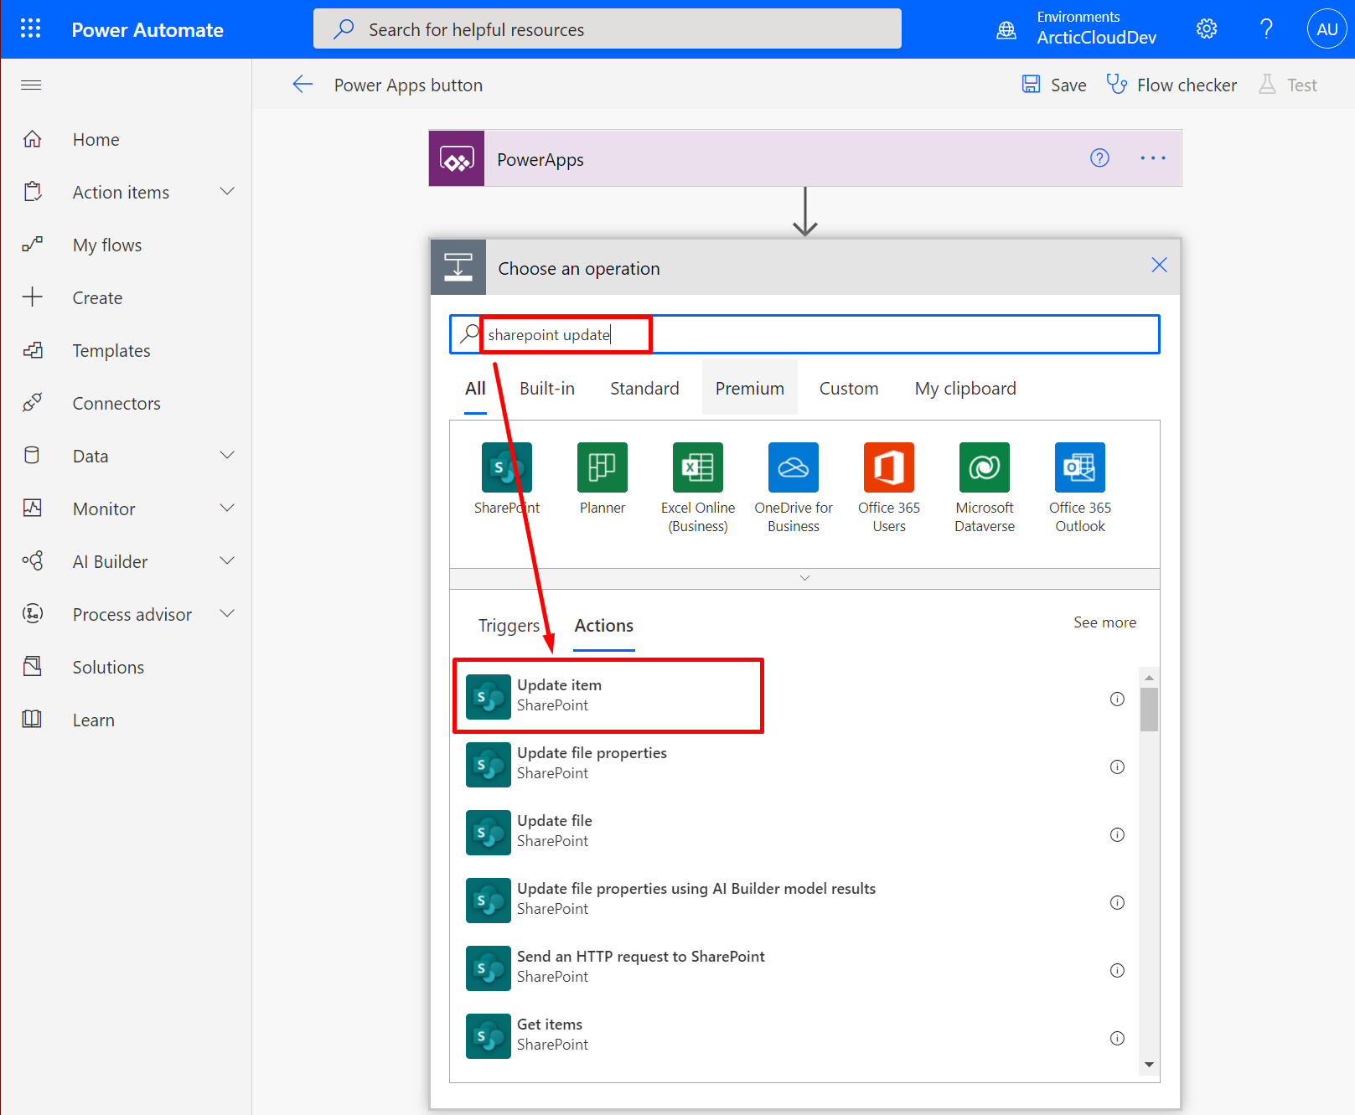
Task: Show info for AI Builder model results action
Action: pos(1117,902)
